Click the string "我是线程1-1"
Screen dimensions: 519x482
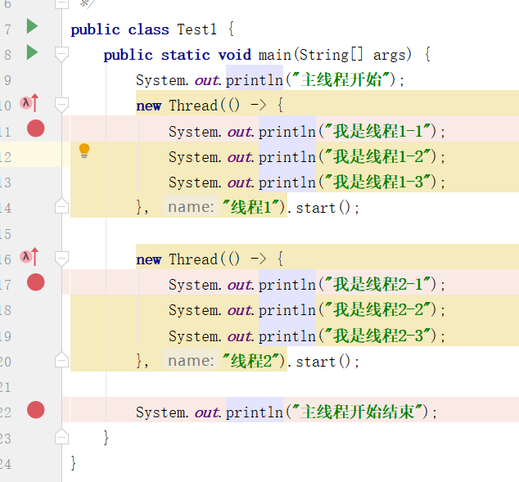pos(379,131)
